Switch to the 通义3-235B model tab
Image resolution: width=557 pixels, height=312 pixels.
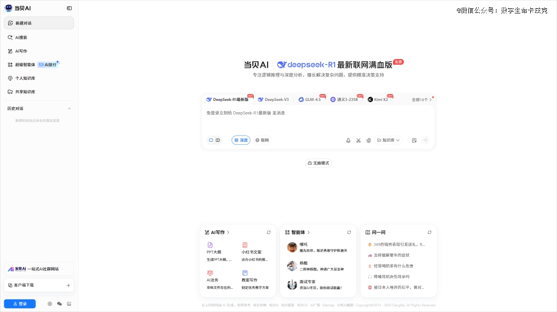point(344,100)
